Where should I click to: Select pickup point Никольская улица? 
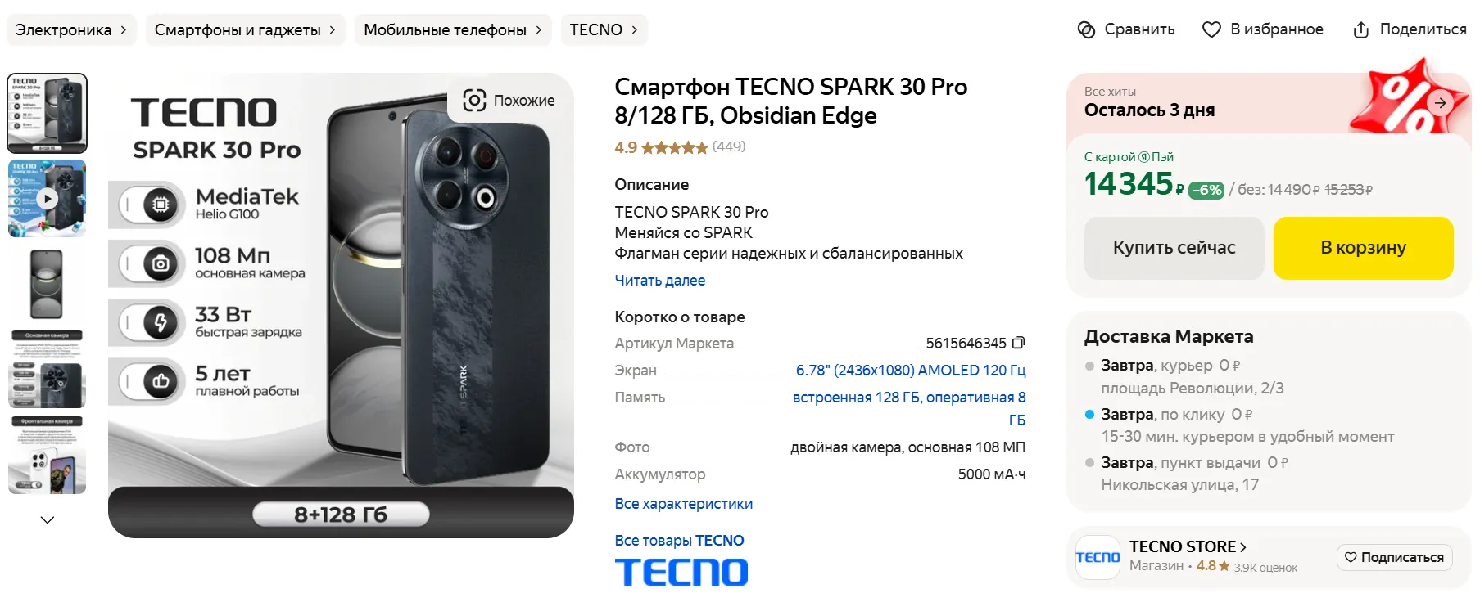coord(1186,474)
